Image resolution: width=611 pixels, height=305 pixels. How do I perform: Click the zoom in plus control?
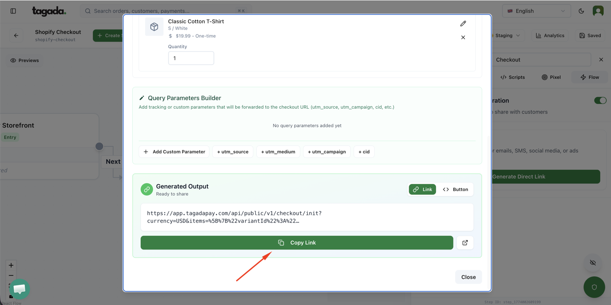coord(11,265)
